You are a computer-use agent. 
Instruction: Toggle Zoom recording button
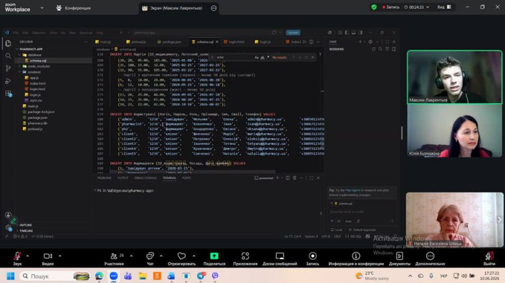click(312, 258)
